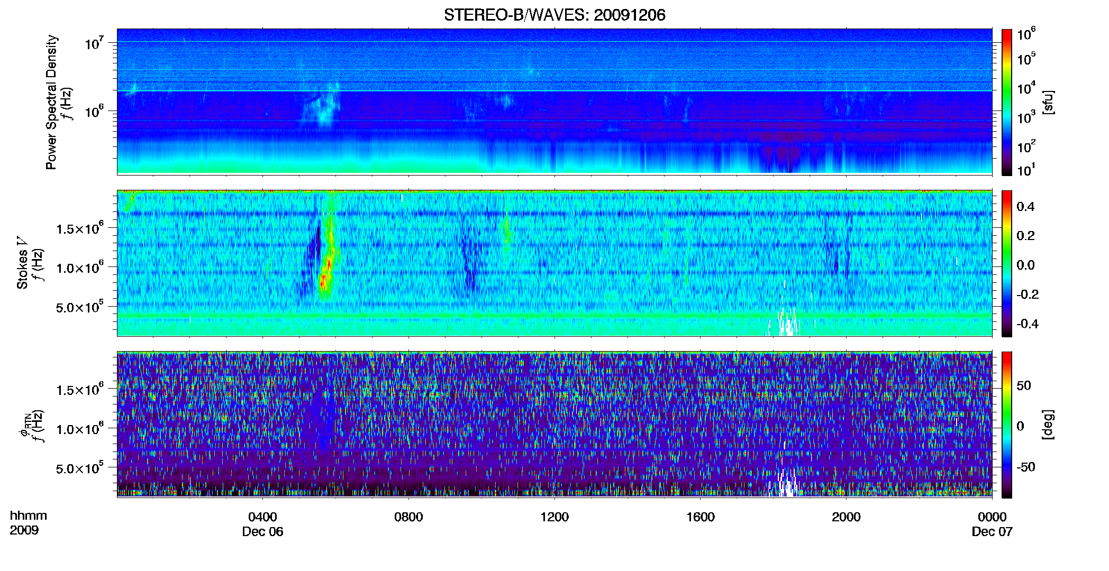Click the 0800 time tick label
This screenshot has height=571, width=1109.
pyautogui.click(x=408, y=517)
